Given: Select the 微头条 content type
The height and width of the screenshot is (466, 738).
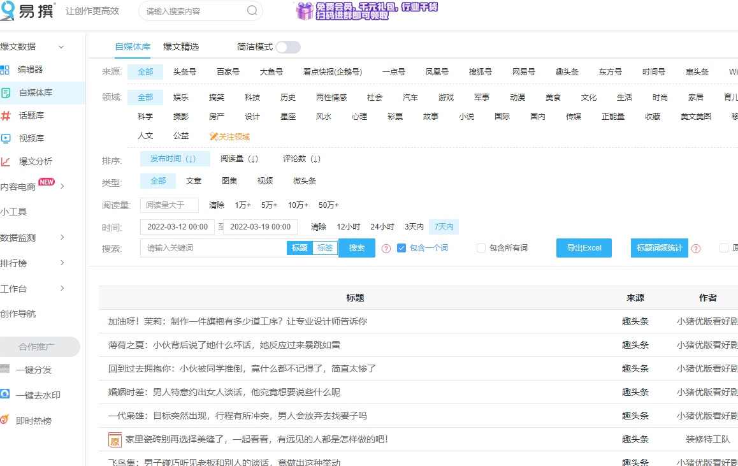Looking at the screenshot, I should tap(305, 180).
